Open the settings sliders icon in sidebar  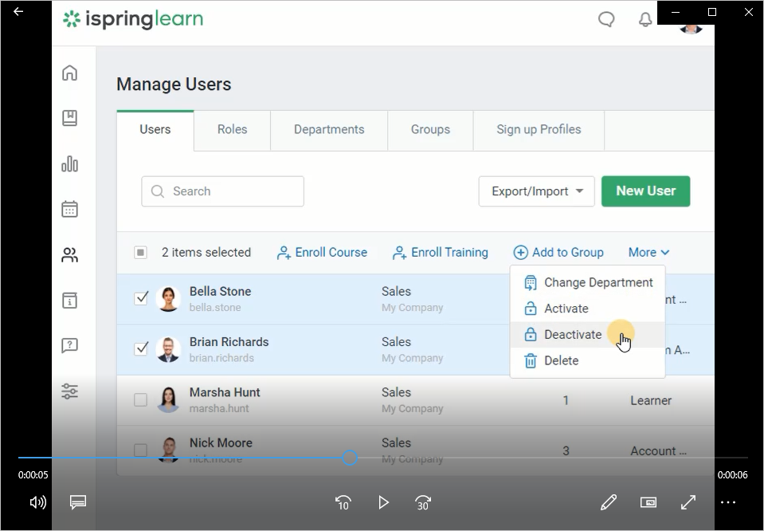(69, 391)
